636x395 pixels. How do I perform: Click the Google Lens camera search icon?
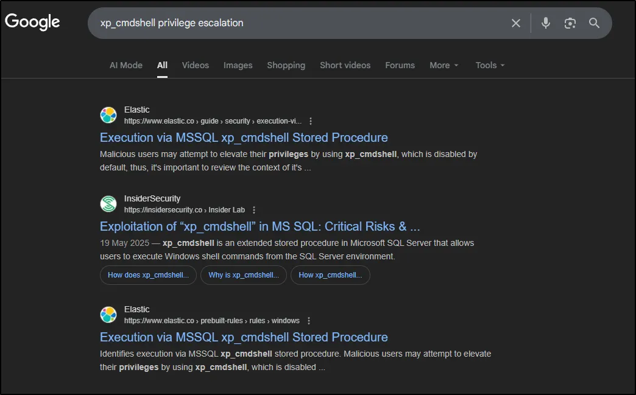pyautogui.click(x=570, y=23)
